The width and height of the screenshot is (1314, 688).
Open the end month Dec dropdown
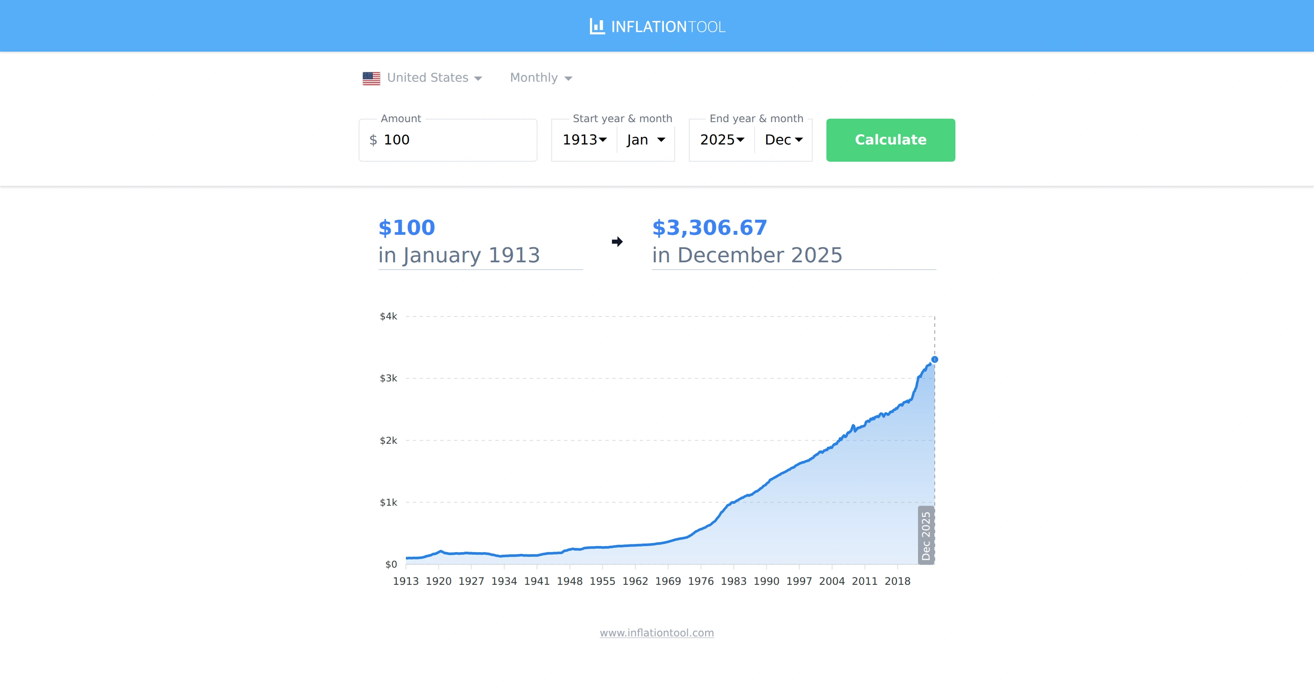783,140
